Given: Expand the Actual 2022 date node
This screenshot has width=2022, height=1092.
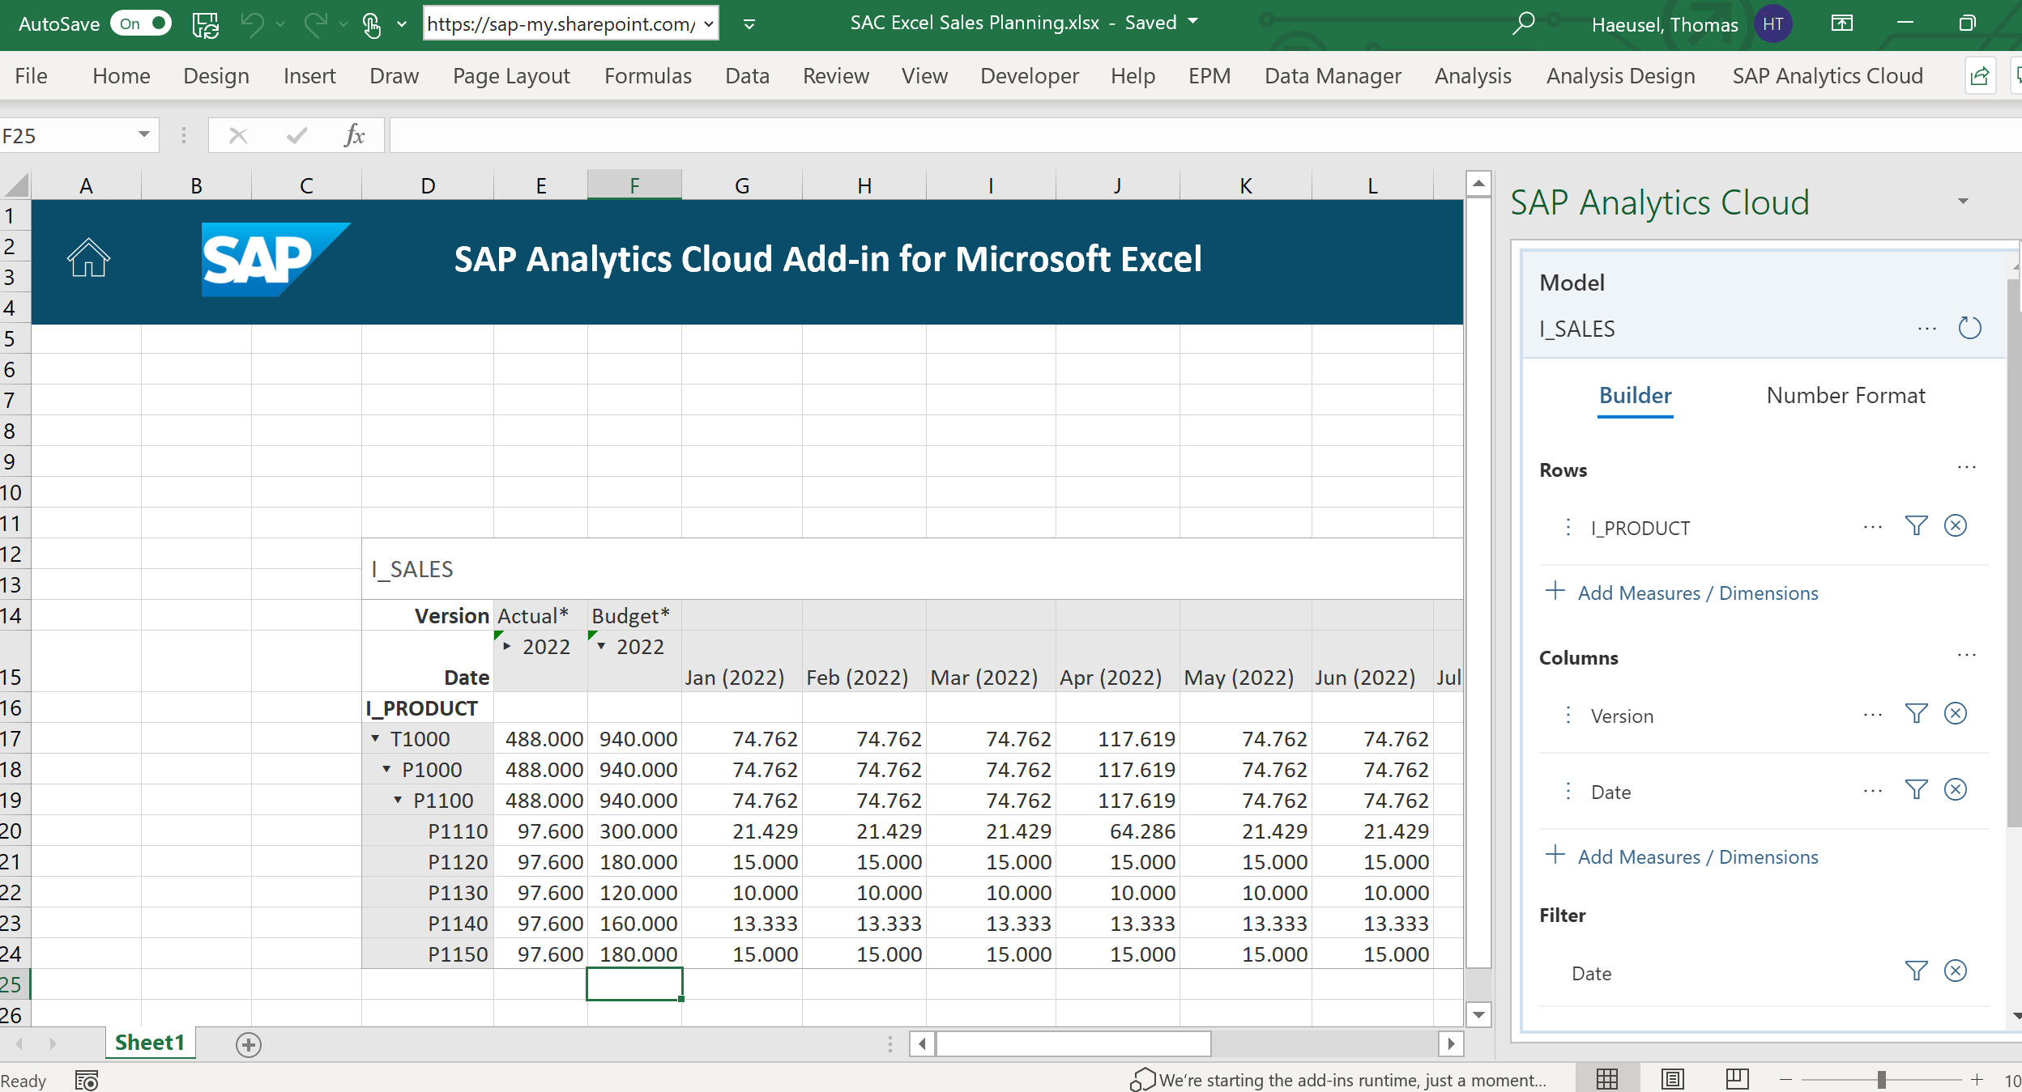Looking at the screenshot, I should tap(507, 646).
